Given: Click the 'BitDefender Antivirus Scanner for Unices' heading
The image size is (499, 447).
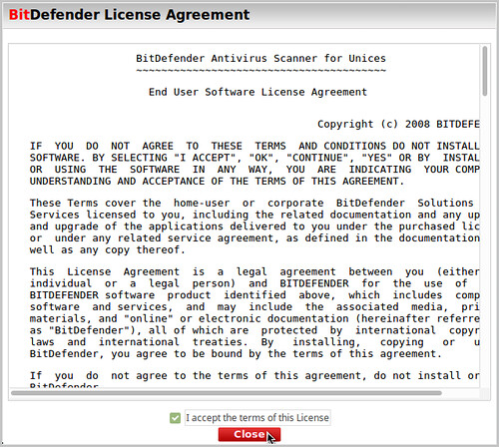Looking at the screenshot, I should coord(260,59).
